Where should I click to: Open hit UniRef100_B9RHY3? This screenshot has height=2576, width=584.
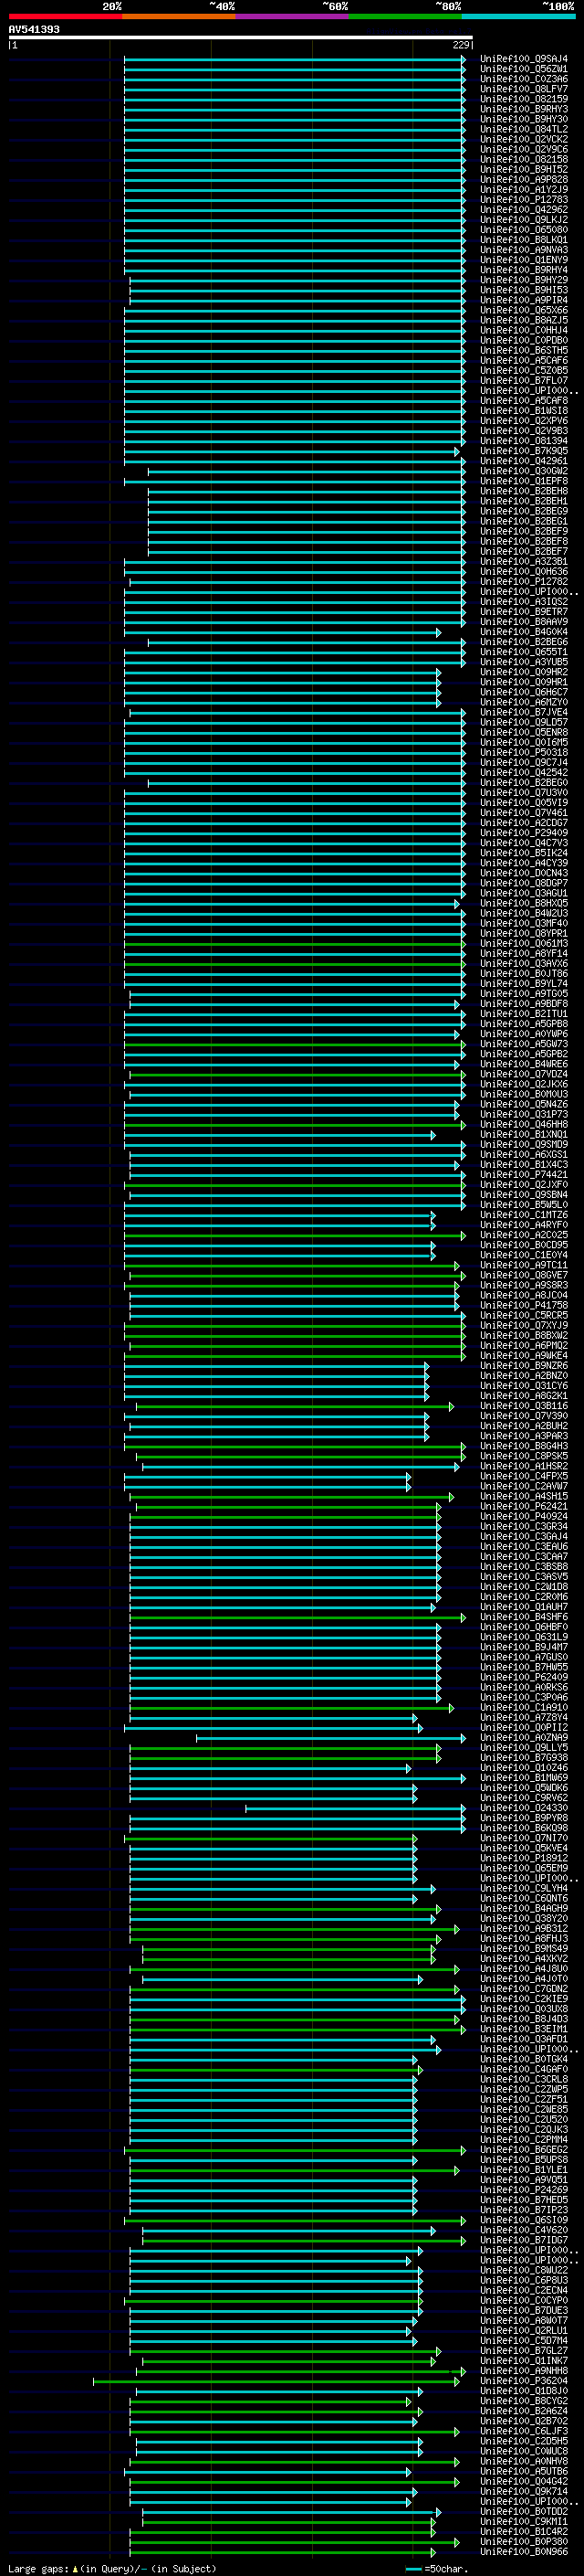coord(523,109)
